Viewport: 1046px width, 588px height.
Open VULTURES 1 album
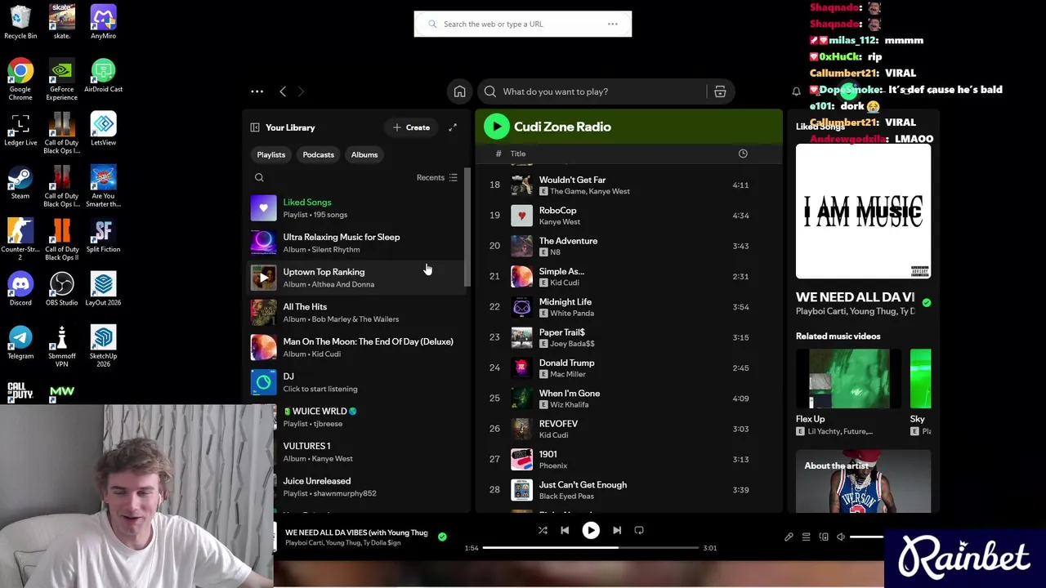point(356,452)
